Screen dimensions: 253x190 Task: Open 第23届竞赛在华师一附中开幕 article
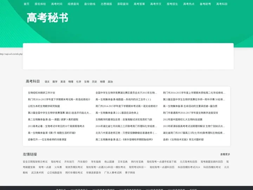[194, 100]
